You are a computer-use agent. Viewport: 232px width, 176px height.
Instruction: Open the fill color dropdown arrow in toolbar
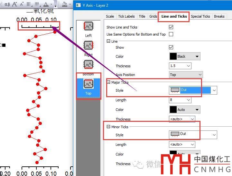point(70,4)
